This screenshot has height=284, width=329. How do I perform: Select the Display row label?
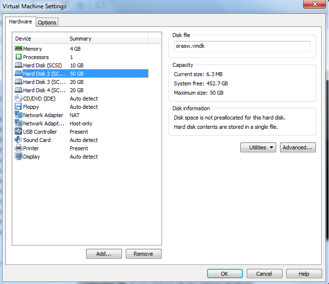pyautogui.click(x=31, y=157)
